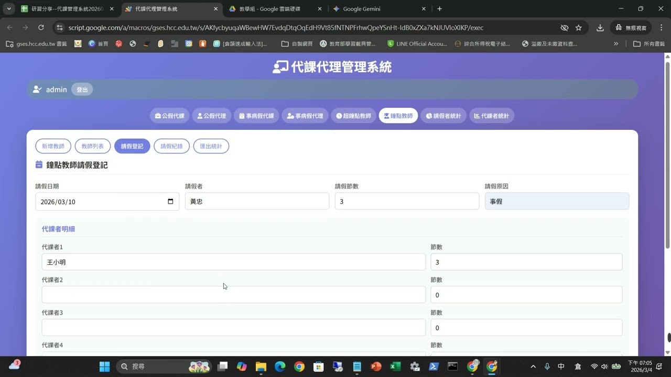Viewport: 671px width, 377px height.
Task: Open Copilot from taskbar
Action: pos(242,367)
